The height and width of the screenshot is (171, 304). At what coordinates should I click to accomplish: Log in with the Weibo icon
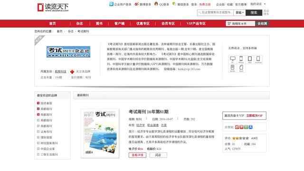[x=136, y=4]
